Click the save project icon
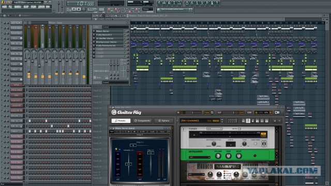Viewport: 331px width, 186px height. pos(192,3)
